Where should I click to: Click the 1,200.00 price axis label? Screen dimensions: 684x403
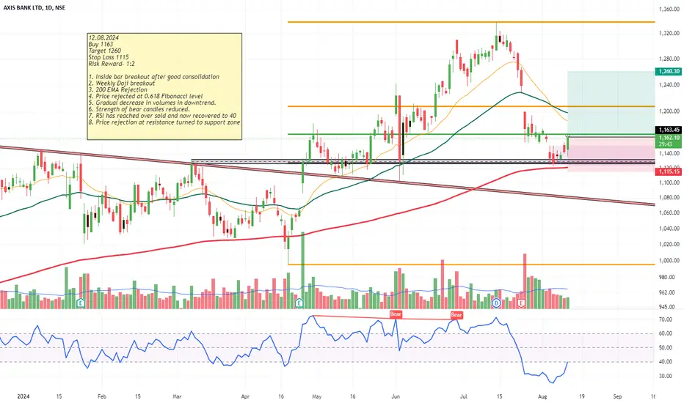tap(669, 111)
